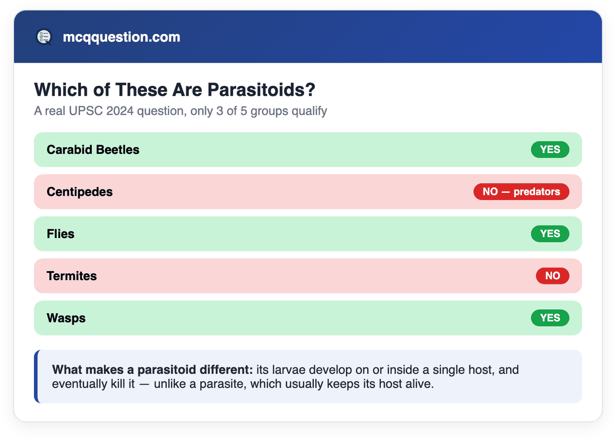
Task: Open the mcqquestion.com site name link
Action: [121, 37]
